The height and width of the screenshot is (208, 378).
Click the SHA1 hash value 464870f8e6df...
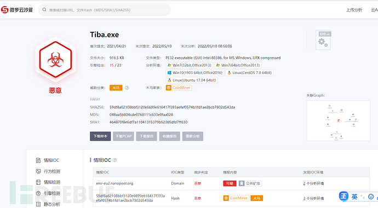tap(148, 122)
